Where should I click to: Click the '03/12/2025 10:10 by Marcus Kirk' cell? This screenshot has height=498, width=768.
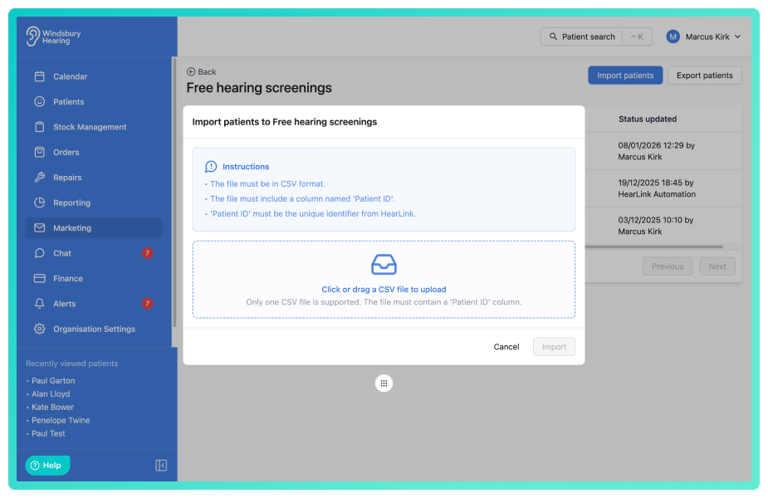point(655,226)
